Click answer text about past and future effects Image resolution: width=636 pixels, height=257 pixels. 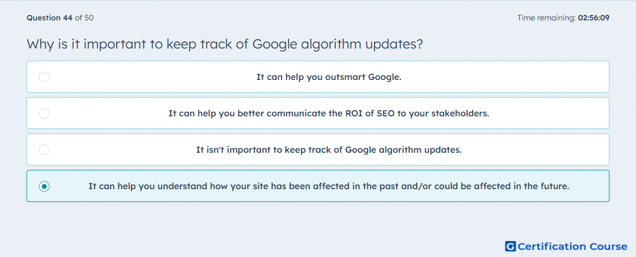(x=329, y=186)
